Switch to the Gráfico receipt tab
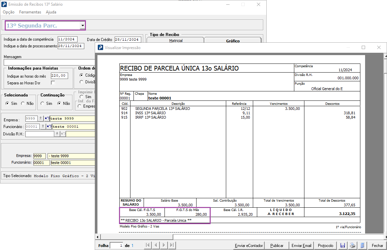The image size is (387, 250). (233, 40)
